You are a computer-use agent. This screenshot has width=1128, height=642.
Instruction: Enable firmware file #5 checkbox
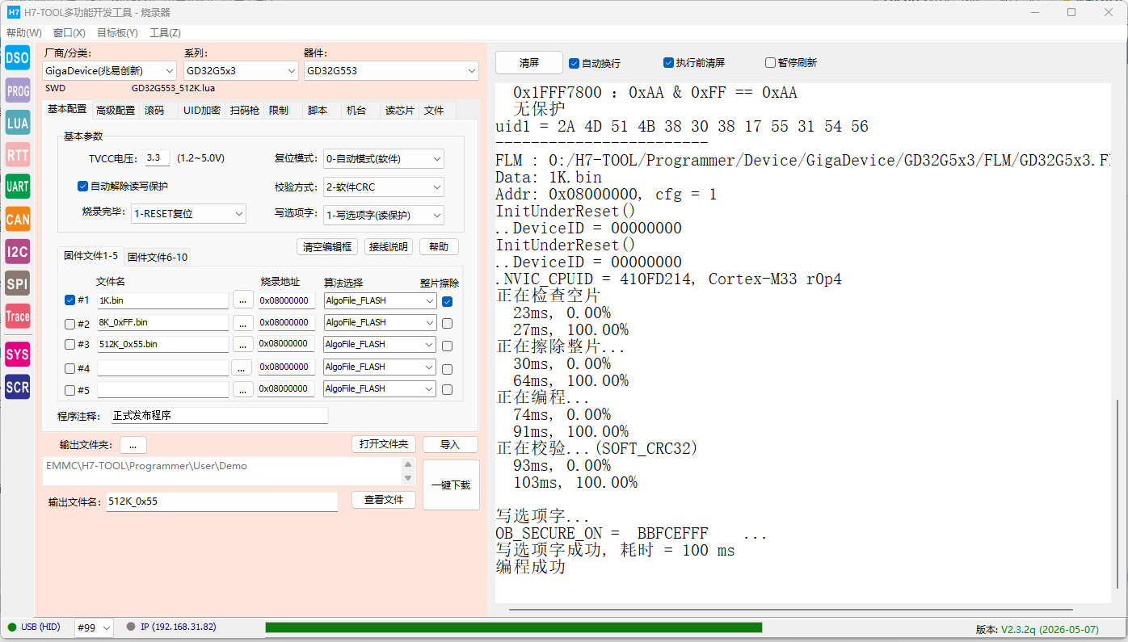69,391
